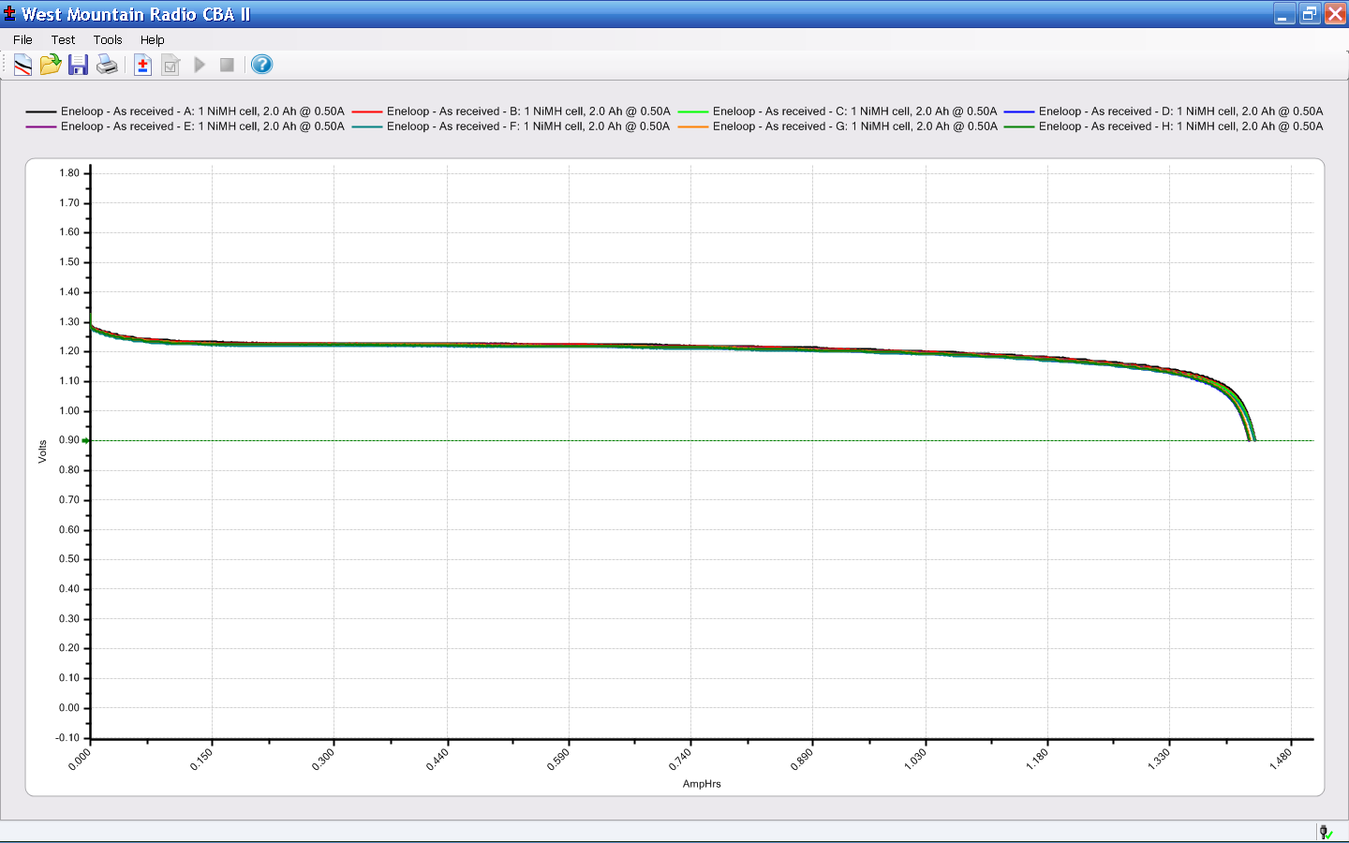The width and height of the screenshot is (1349, 843).
Task: Select the red Eneloop B legend entry
Action: [x=528, y=111]
